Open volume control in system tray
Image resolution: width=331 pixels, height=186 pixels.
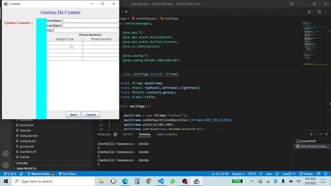[x=298, y=181]
